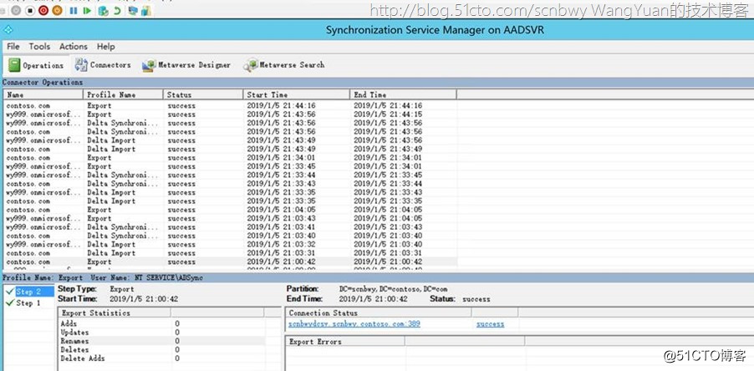Viewport: 754px width, 371px height.
Task: Click the last VM toolbar icon beside the monitor
Action: coord(146,11)
